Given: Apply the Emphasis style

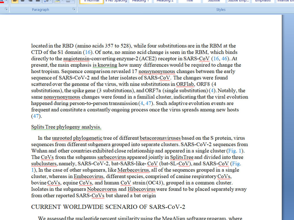Looking at the screenshot, I should 263,1.
